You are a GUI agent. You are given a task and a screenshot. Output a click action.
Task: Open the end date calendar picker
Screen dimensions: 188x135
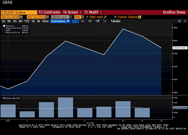48,17
